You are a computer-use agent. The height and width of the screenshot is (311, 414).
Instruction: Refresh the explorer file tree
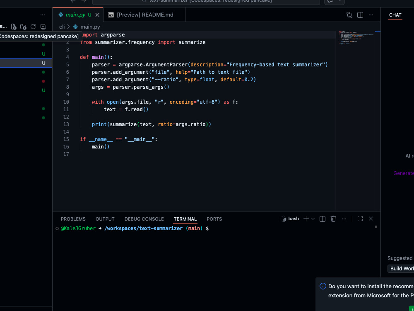click(x=33, y=27)
